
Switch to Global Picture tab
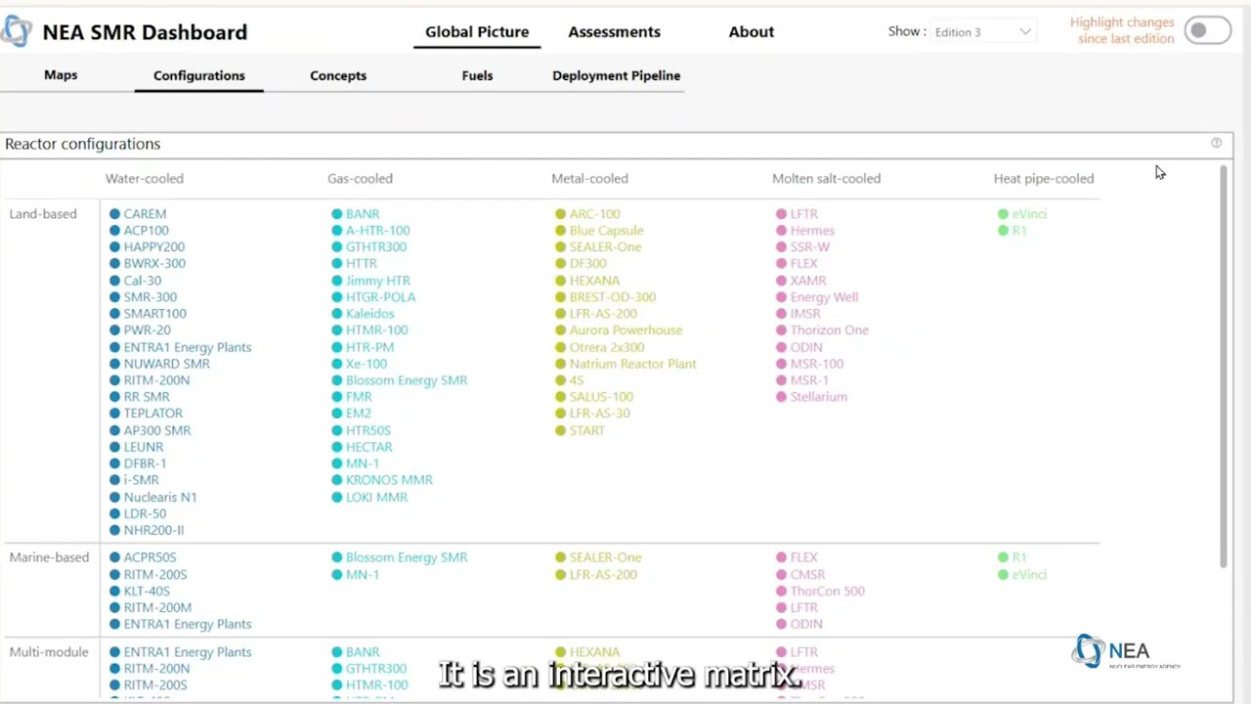(x=477, y=31)
